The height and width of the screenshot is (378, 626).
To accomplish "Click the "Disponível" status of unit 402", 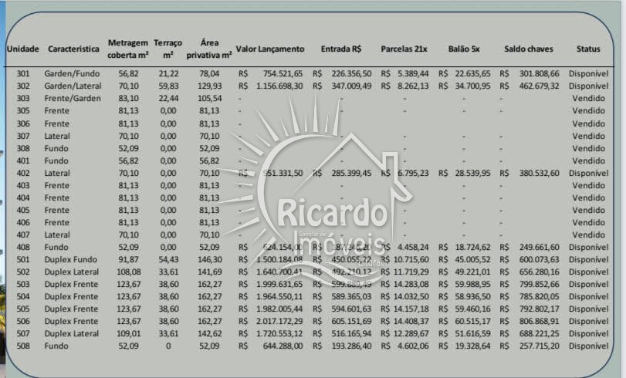I will click(x=588, y=173).
